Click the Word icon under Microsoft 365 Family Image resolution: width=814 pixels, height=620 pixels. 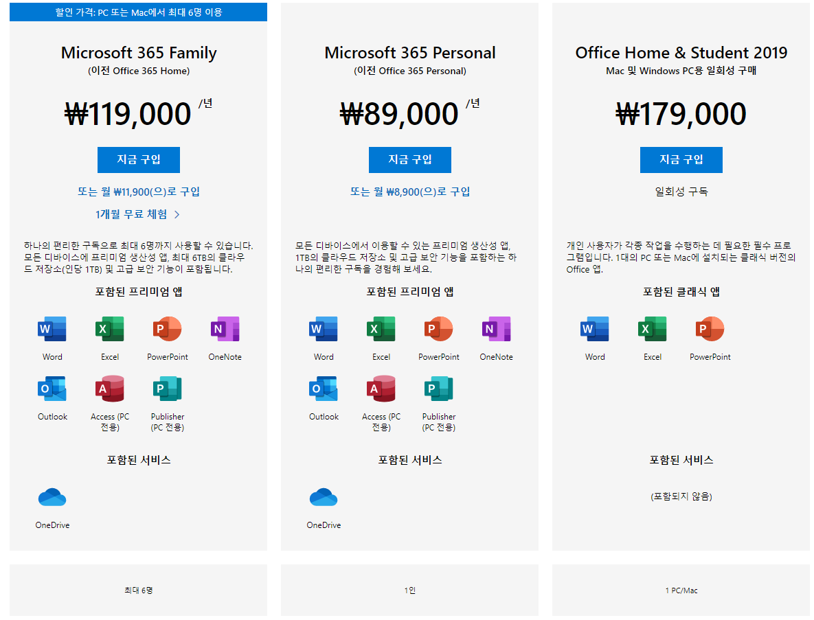tap(52, 328)
